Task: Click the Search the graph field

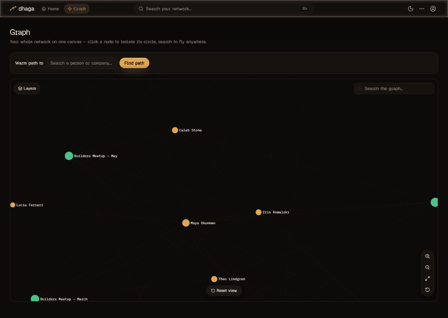Action: click(394, 89)
